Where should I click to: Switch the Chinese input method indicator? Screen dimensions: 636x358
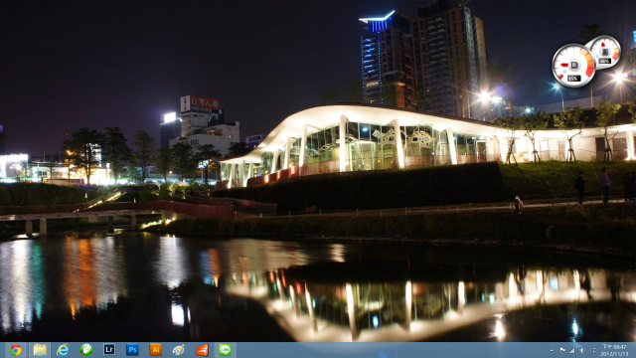coord(593,350)
